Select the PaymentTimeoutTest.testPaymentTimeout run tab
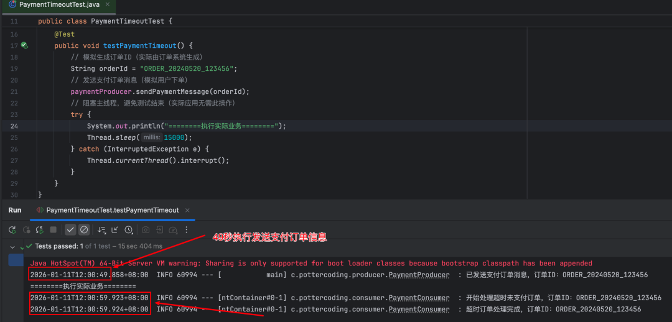 [x=112, y=210]
